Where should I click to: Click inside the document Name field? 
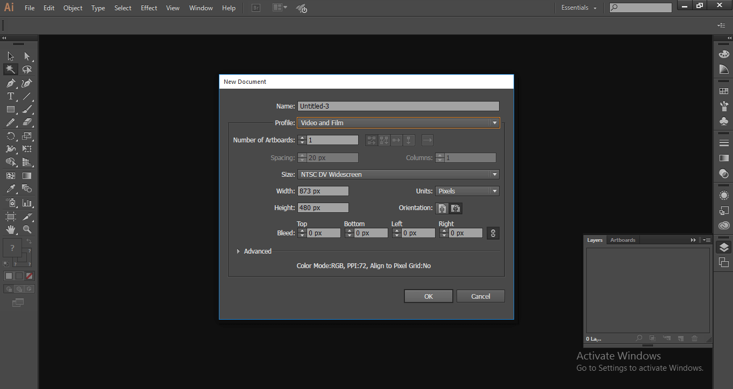coord(398,106)
